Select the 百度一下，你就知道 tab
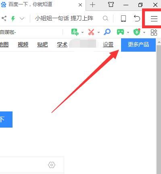Viewport: 161px width, 174px height. (43, 5)
